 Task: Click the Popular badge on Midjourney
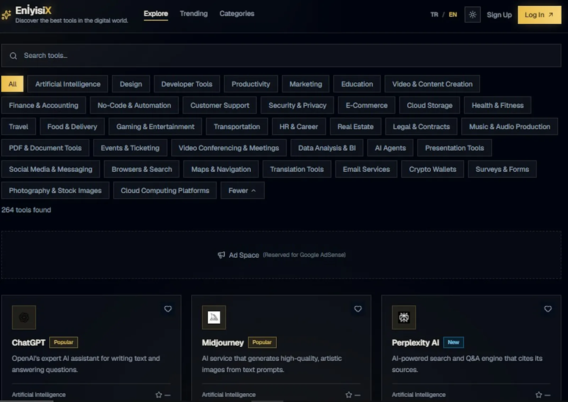[x=262, y=342]
